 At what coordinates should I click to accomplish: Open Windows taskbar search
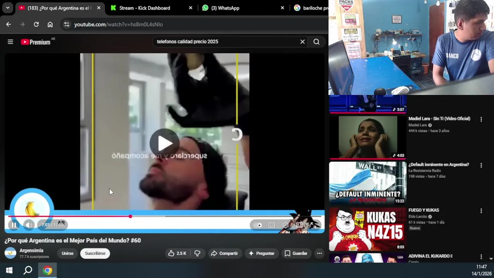(28, 270)
